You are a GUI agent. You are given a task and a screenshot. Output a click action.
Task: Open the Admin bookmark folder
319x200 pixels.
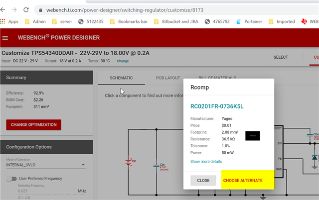(35, 21)
